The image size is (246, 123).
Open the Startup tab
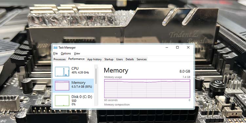[109, 59]
